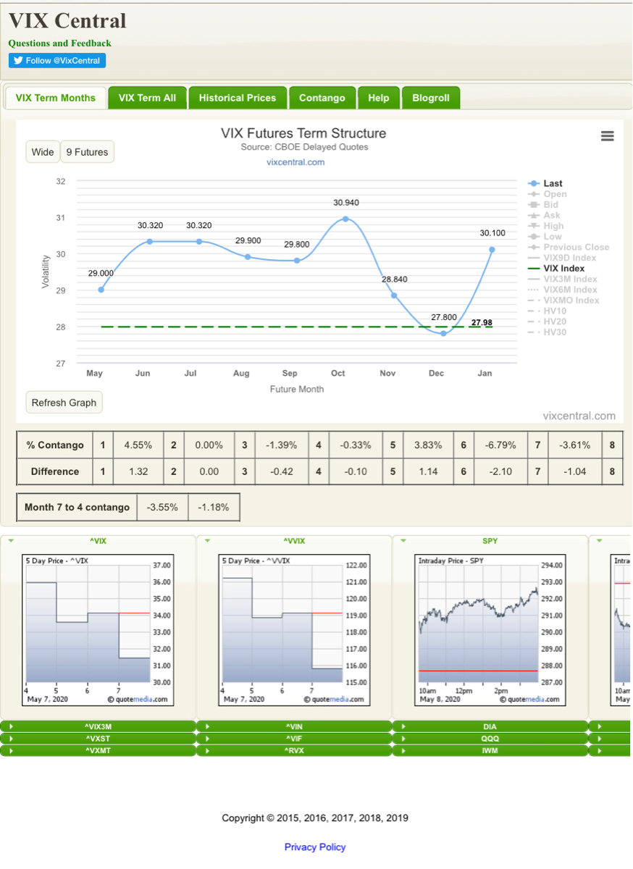The width and height of the screenshot is (633, 869).
Task: Toggle the Open series in the legend
Action: [x=552, y=194]
